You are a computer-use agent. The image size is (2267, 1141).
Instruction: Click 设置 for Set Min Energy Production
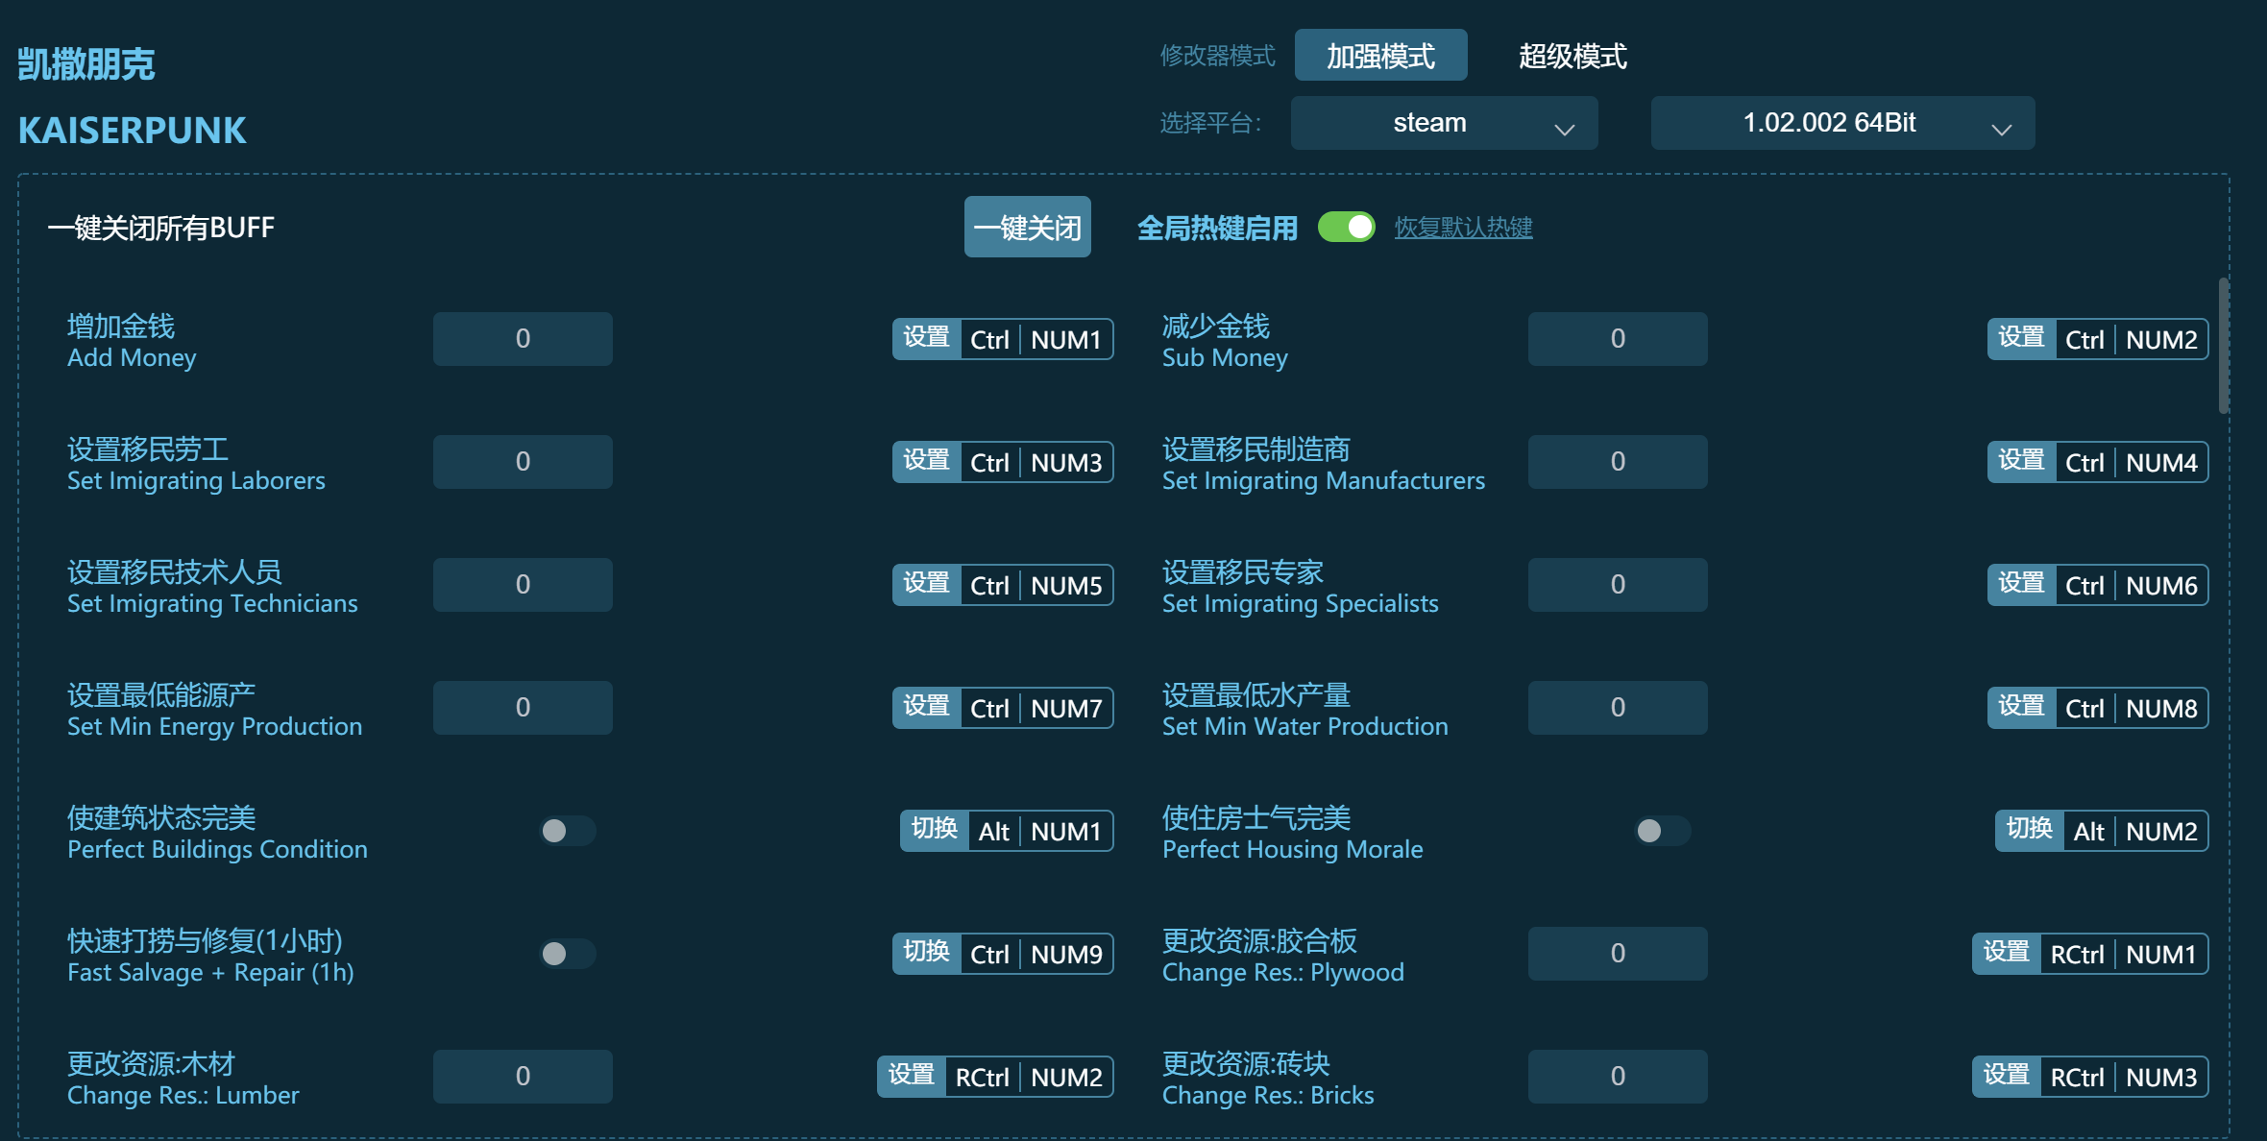click(x=925, y=707)
